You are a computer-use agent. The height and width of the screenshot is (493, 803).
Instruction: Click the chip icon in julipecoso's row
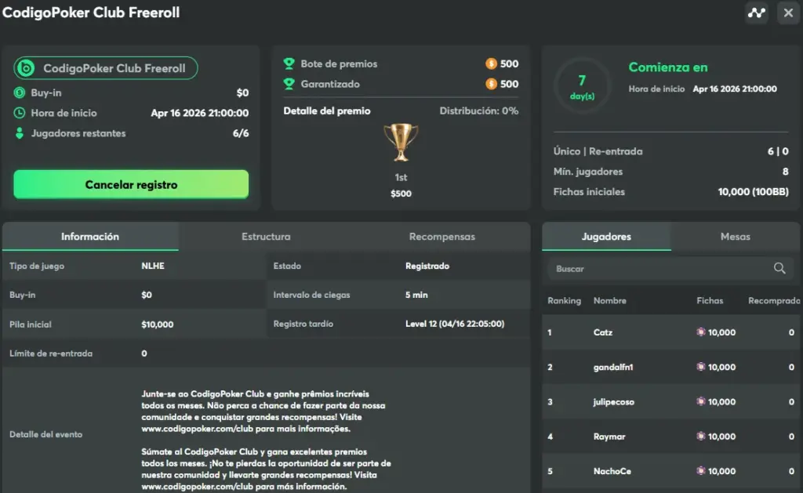coord(700,402)
